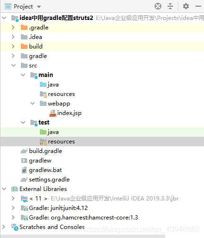Select the 'gradlew.bat' file name
Screen dimensions: 204x238
(46, 170)
